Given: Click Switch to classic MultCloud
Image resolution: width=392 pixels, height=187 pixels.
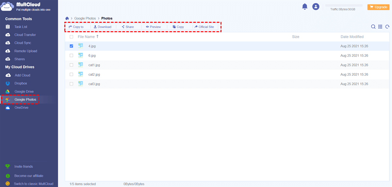Looking at the screenshot, I should (34, 184).
